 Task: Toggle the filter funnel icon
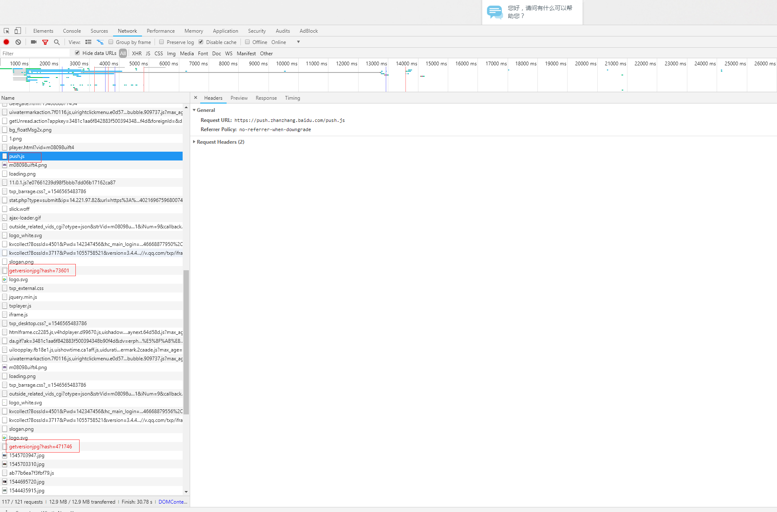pos(45,42)
